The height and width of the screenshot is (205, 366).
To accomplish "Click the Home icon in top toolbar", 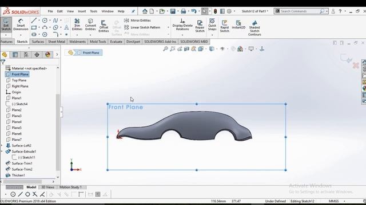I will [x=145, y=11].
